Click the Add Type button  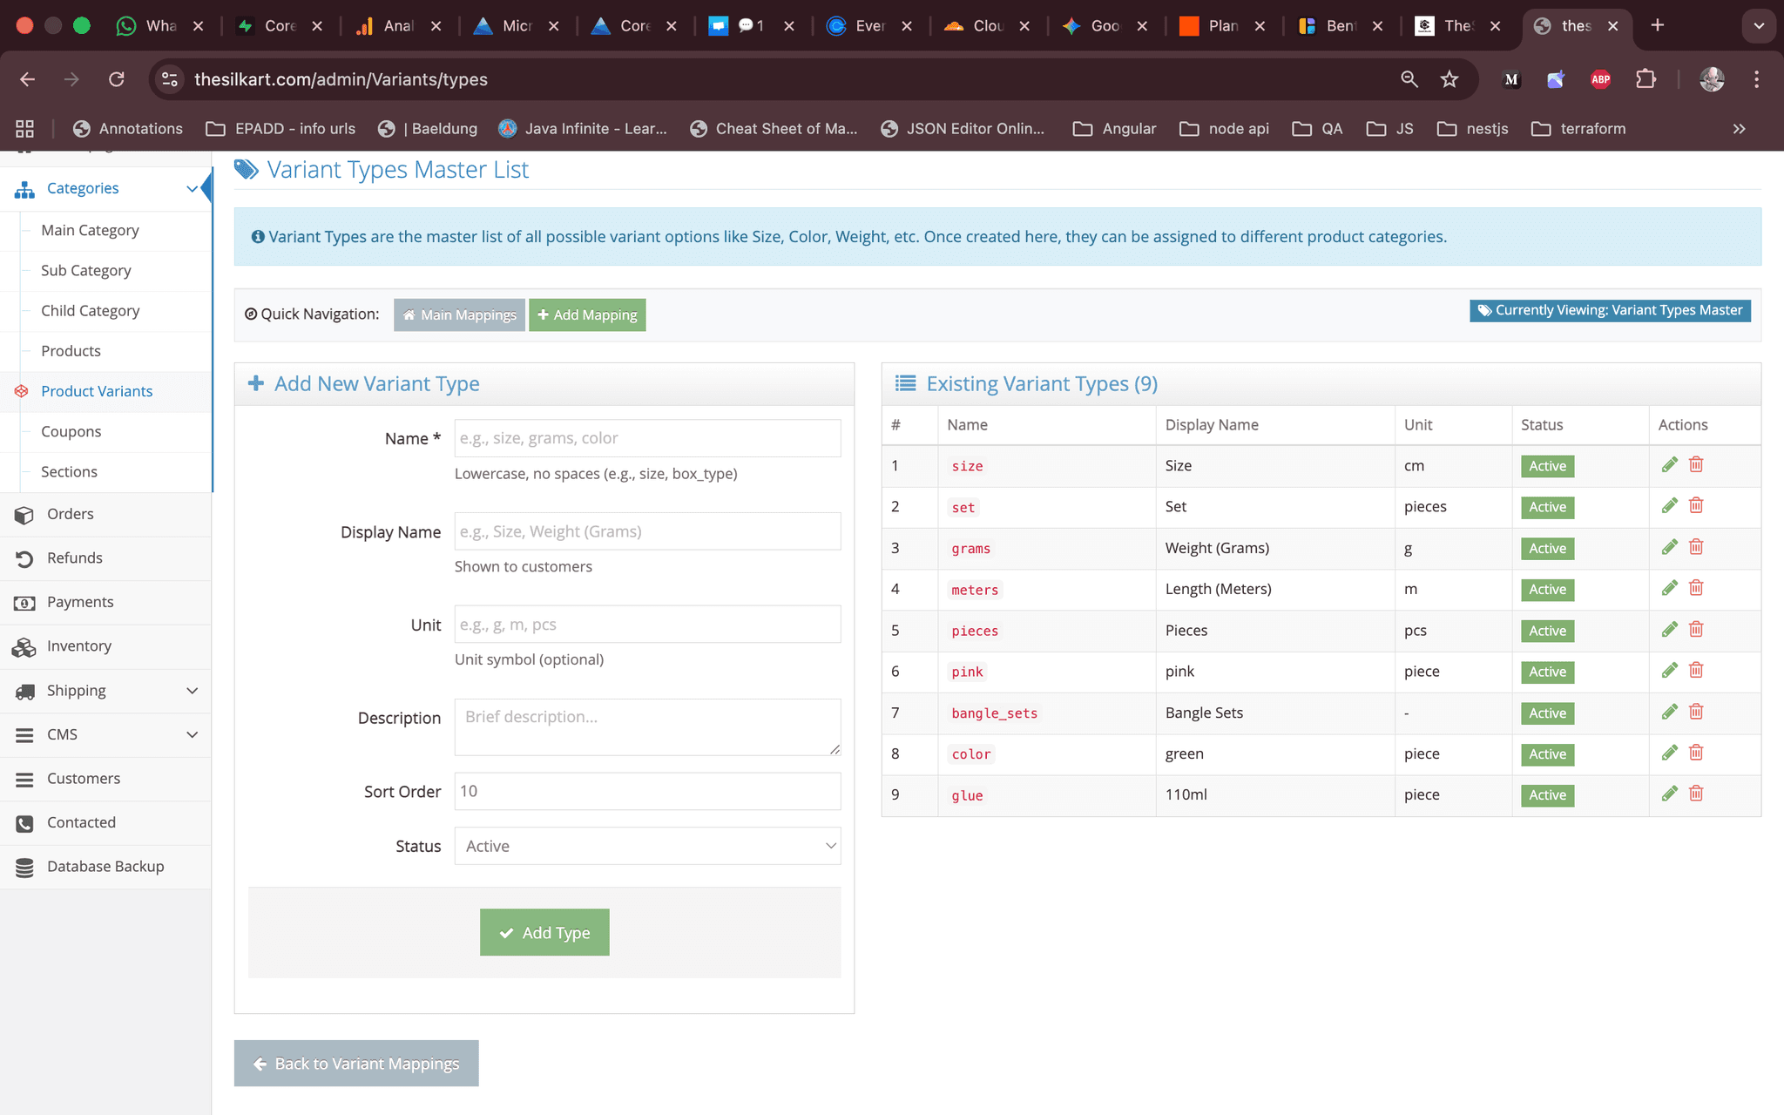[544, 932]
